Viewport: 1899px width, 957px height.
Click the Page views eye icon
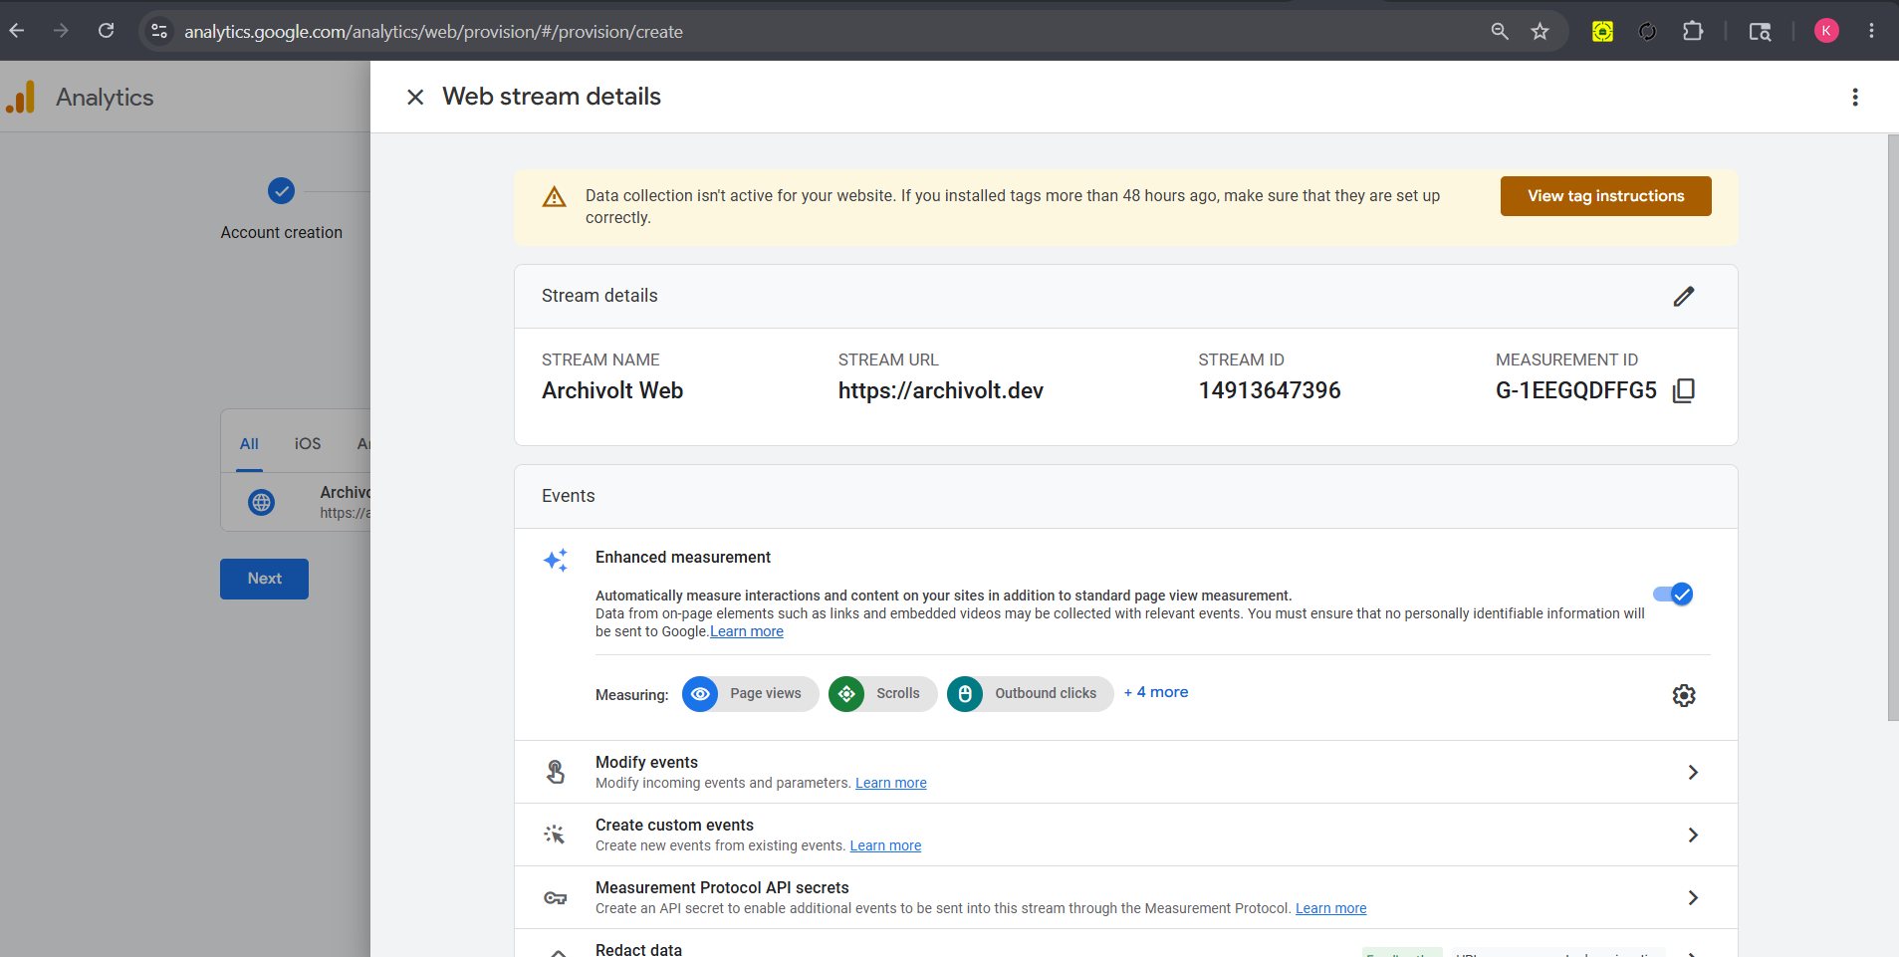[700, 694]
